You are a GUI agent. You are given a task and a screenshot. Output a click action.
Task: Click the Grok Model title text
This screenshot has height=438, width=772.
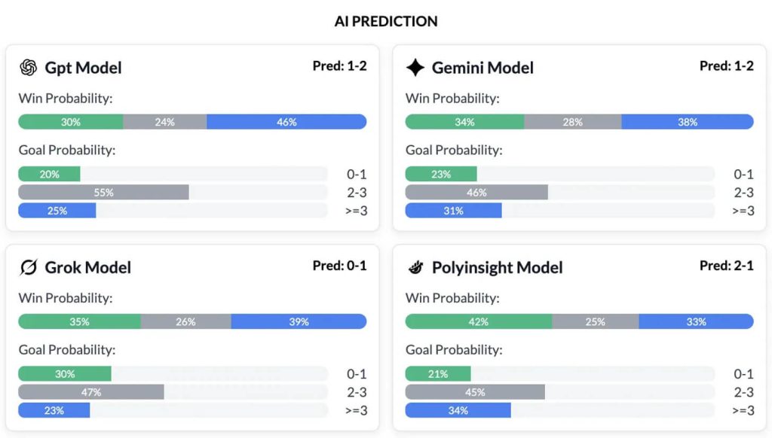click(x=91, y=267)
